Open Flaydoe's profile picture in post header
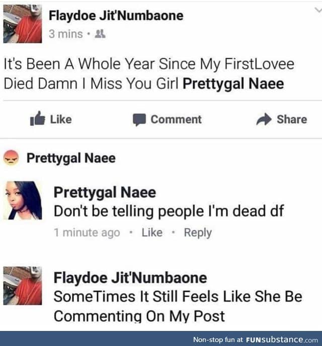The width and height of the screenshot is (322, 346). 22,24
